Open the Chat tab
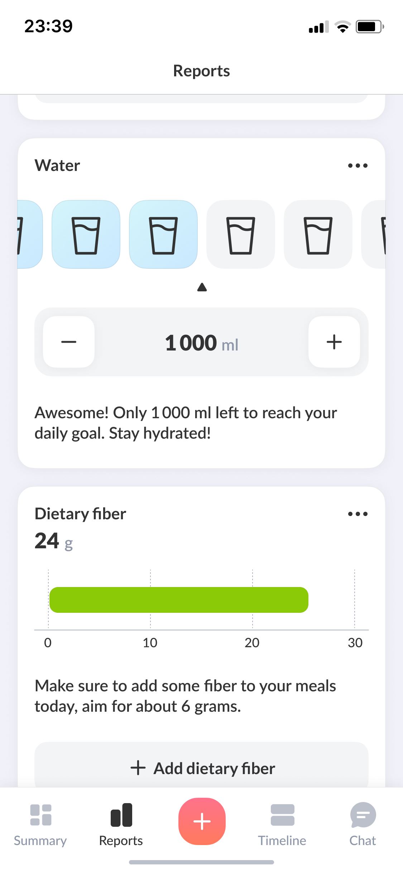403x873 pixels. (363, 824)
